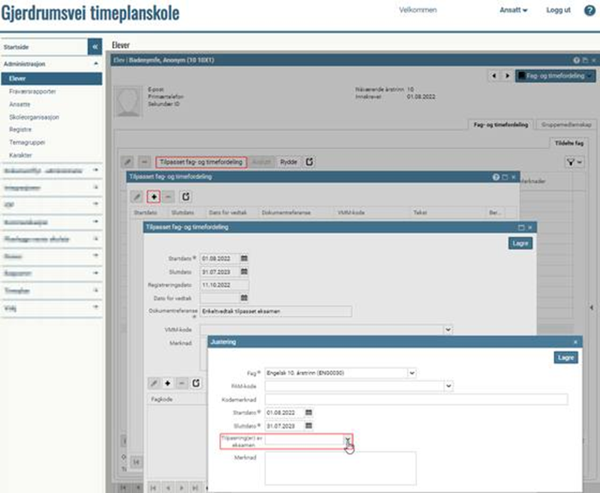
Task: Expand the Fag dropdown in Justering
Action: (411, 373)
